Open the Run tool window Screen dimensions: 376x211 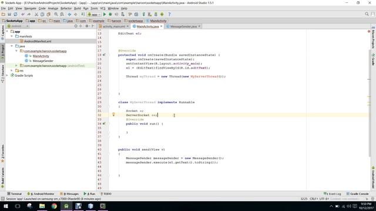tap(89, 194)
